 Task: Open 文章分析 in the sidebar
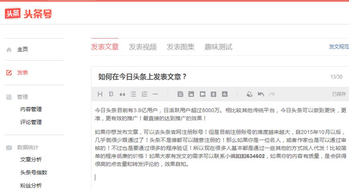(31, 159)
